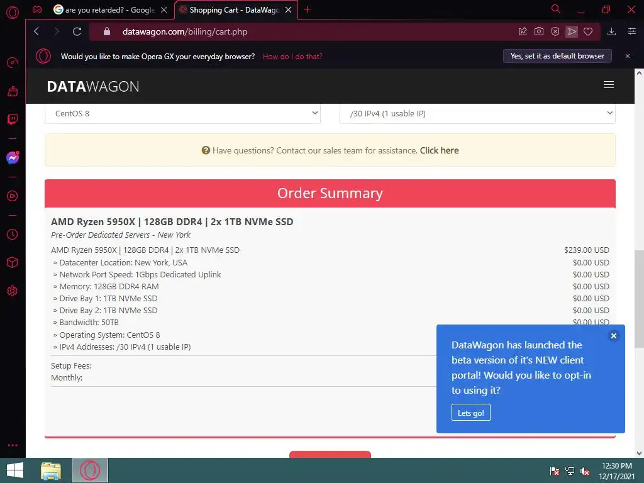Take a snapshot with the camera icon
Image resolution: width=644 pixels, height=483 pixels.
539,31
